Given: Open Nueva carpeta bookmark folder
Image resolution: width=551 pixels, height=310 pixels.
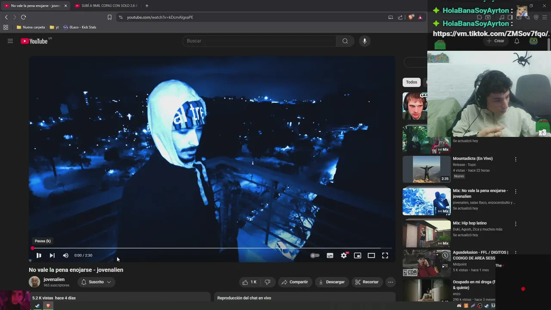Looking at the screenshot, I should coord(31,27).
